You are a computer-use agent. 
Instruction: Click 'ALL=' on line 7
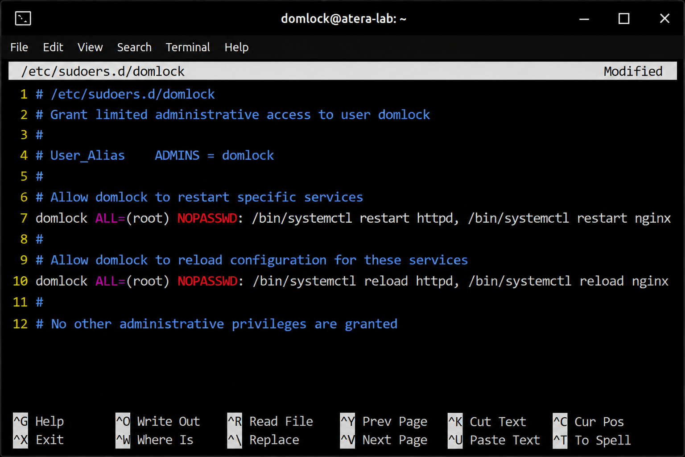pos(111,218)
